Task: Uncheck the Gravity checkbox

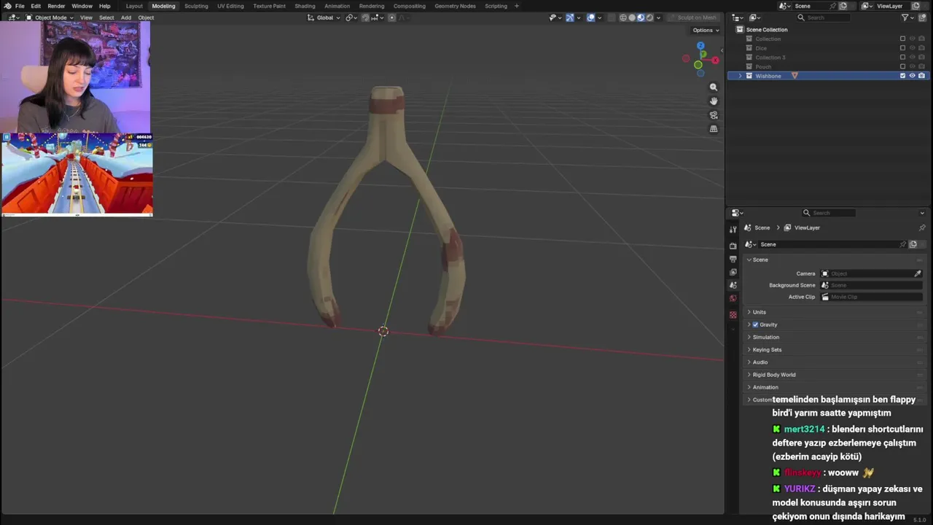Action: click(755, 324)
